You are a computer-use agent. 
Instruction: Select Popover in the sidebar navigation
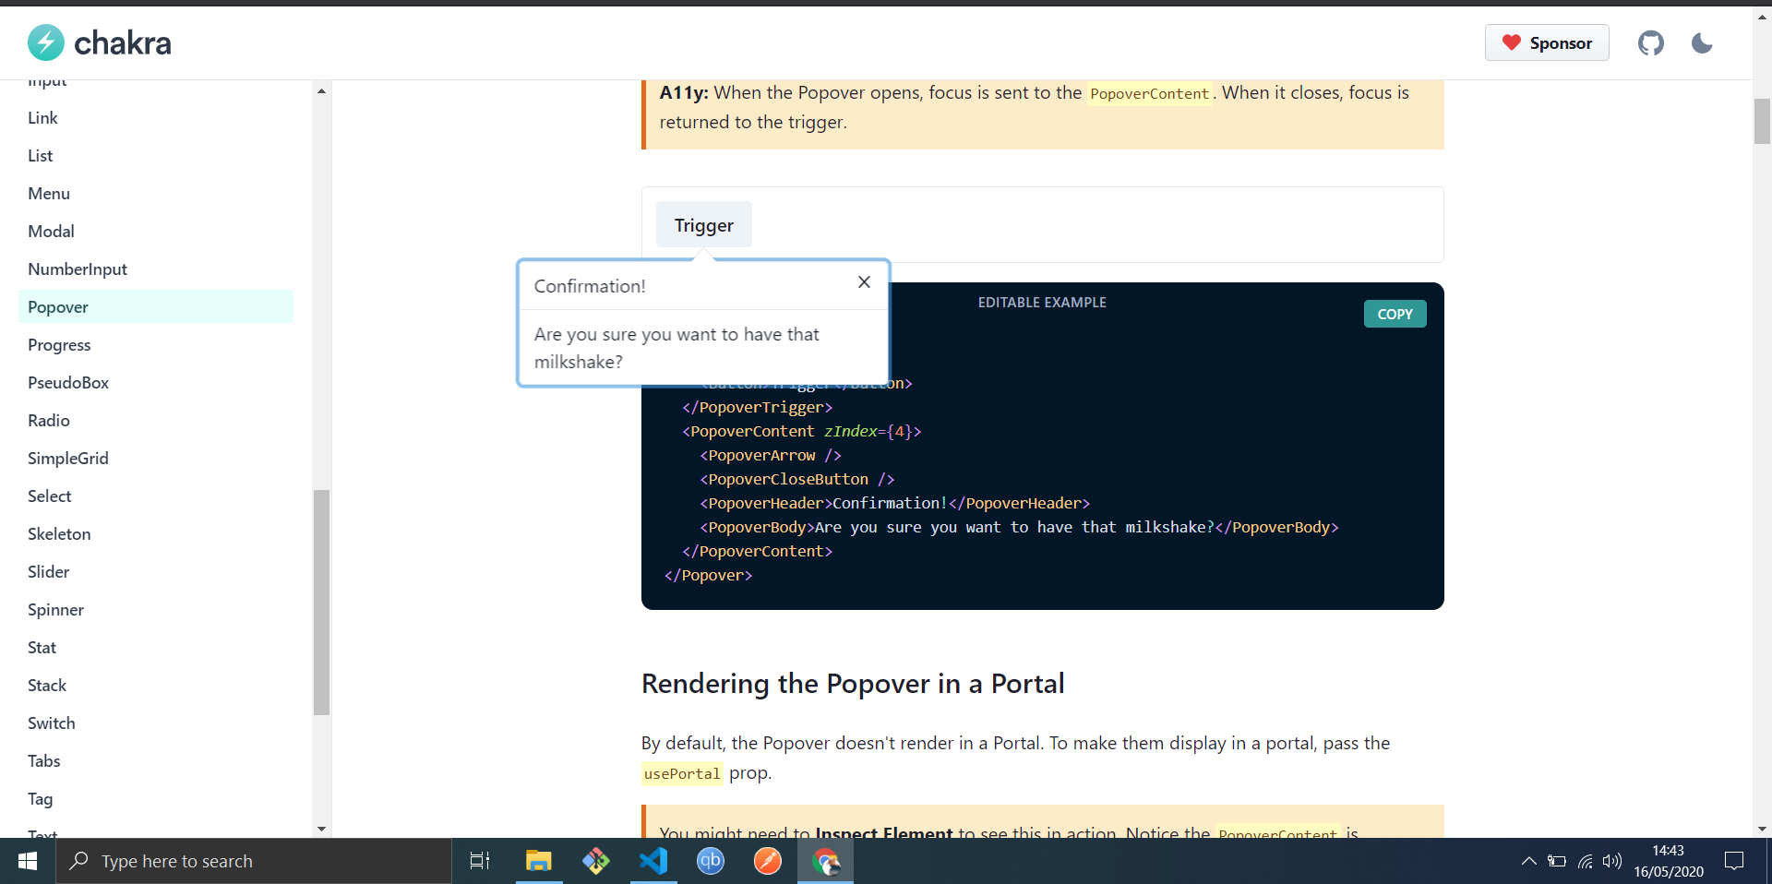tap(58, 306)
